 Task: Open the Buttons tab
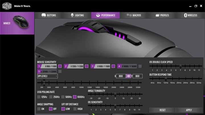pos(49,15)
